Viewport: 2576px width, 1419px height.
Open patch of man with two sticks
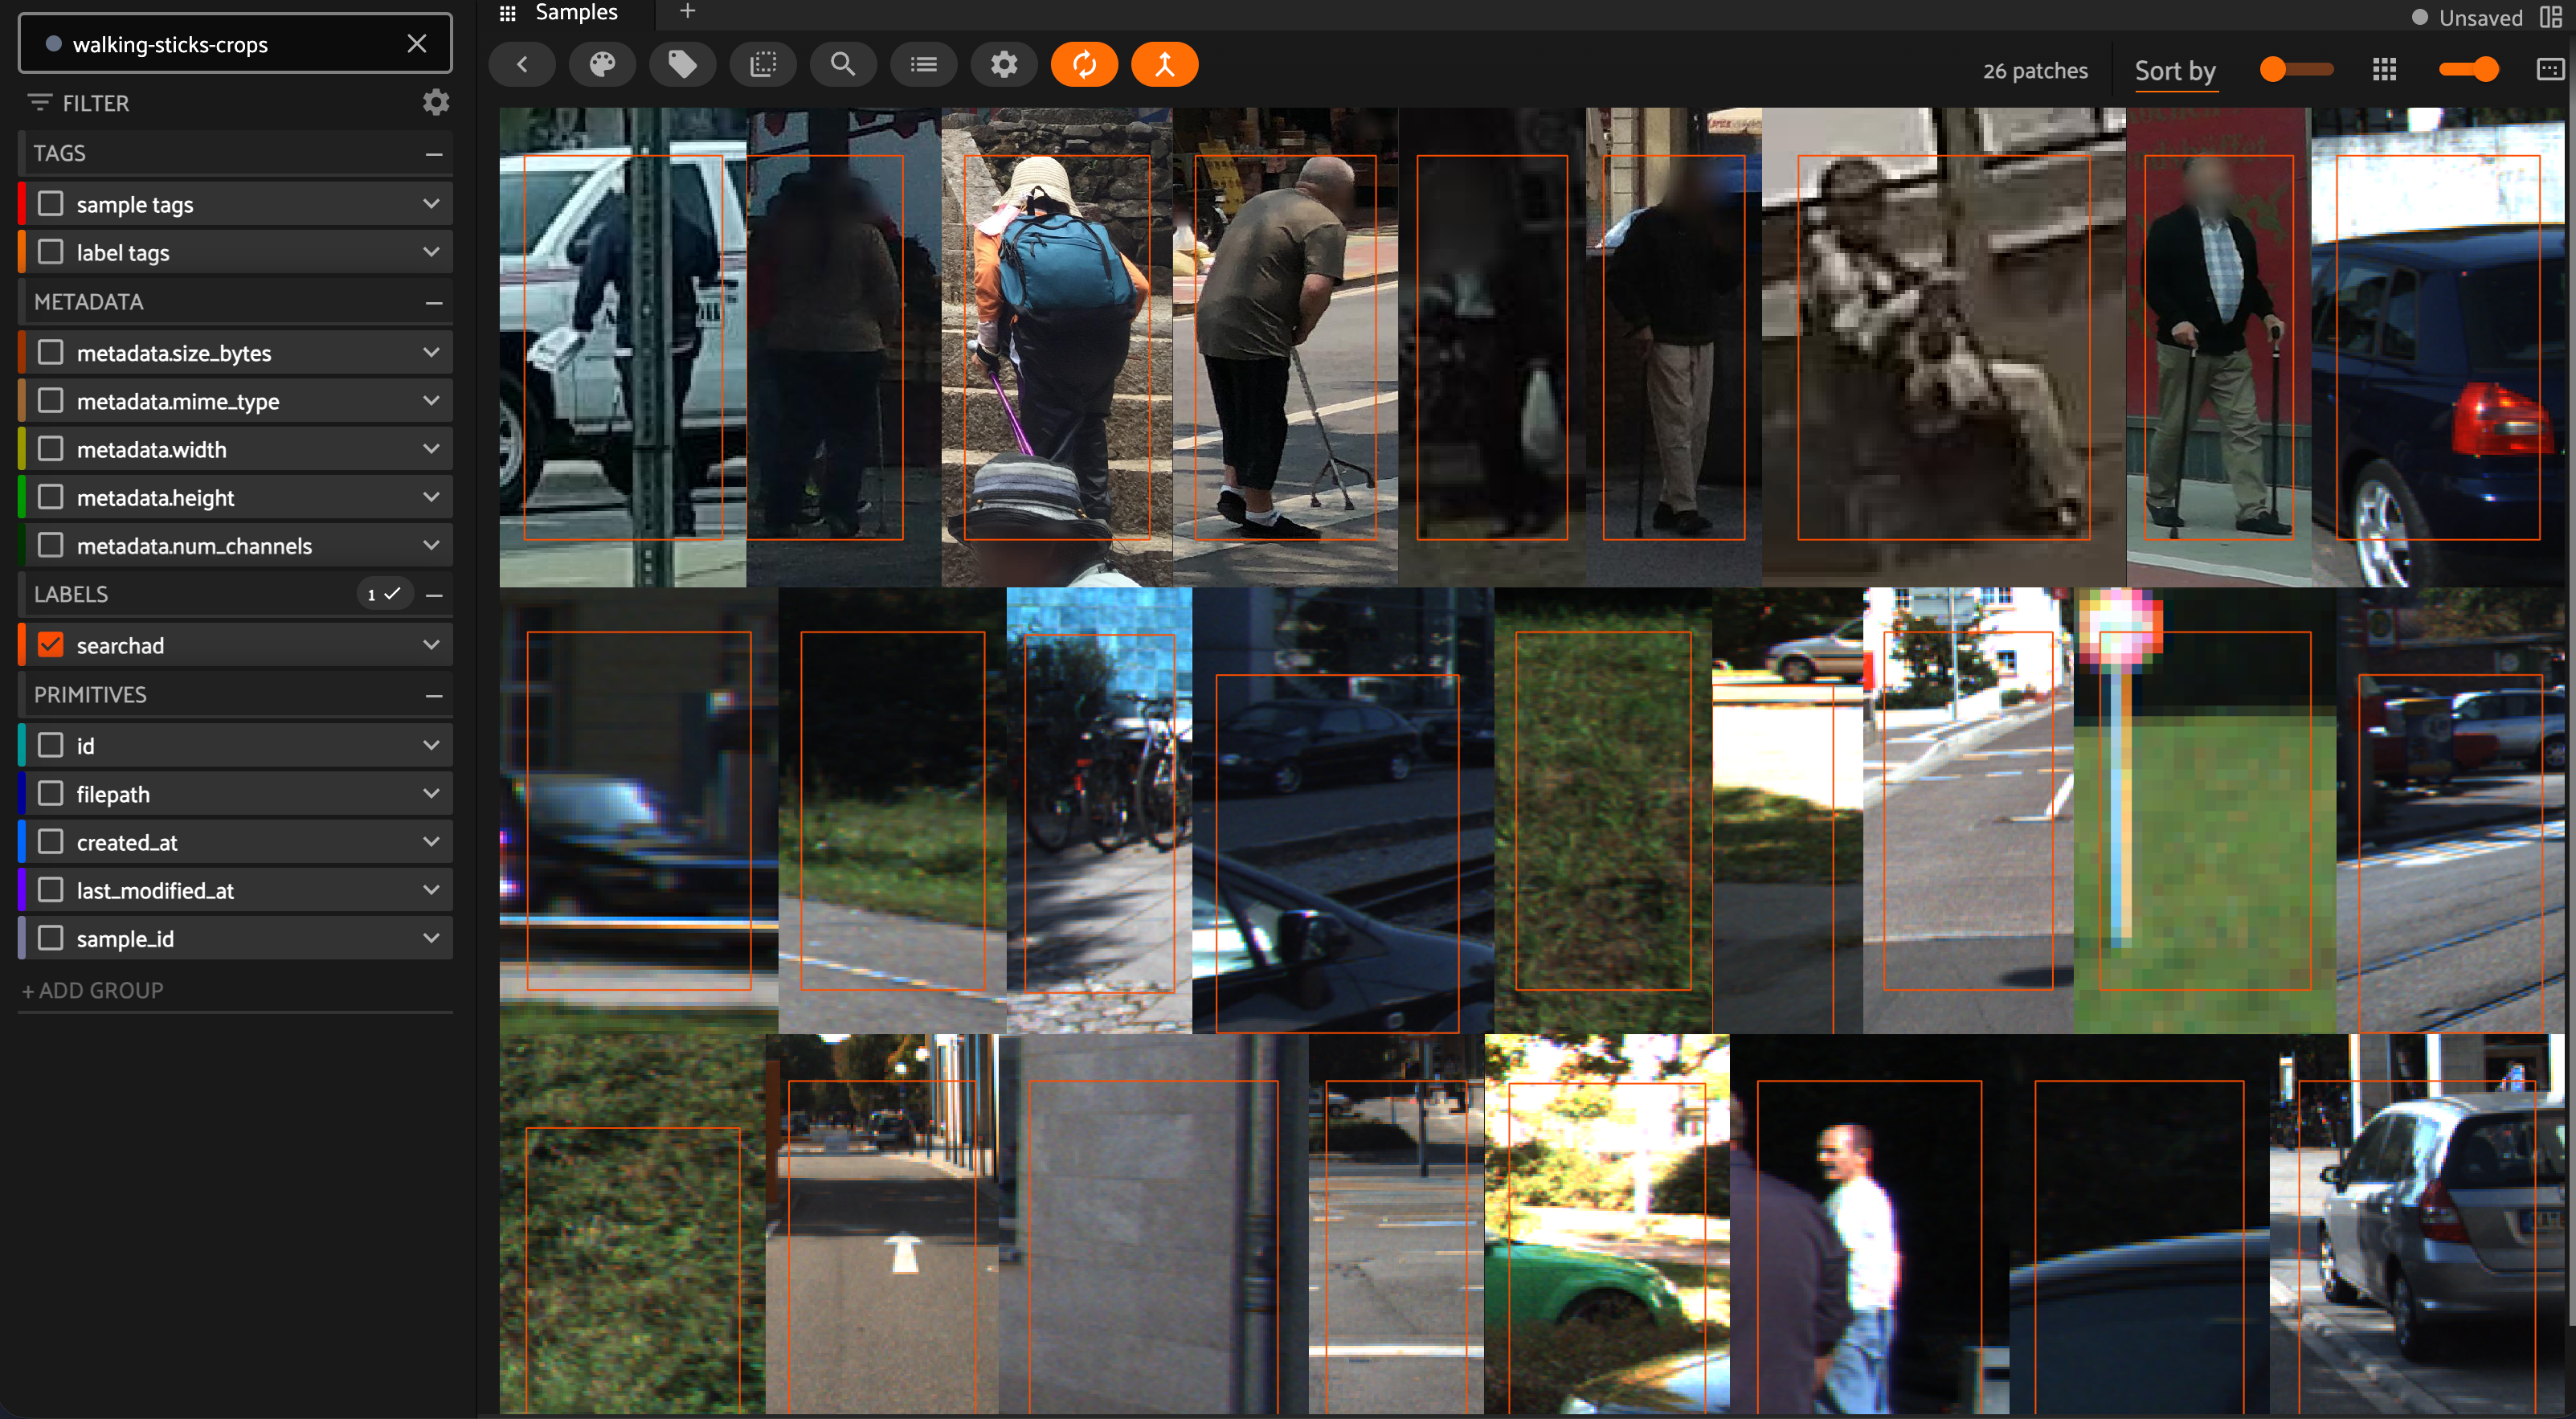click(2219, 346)
